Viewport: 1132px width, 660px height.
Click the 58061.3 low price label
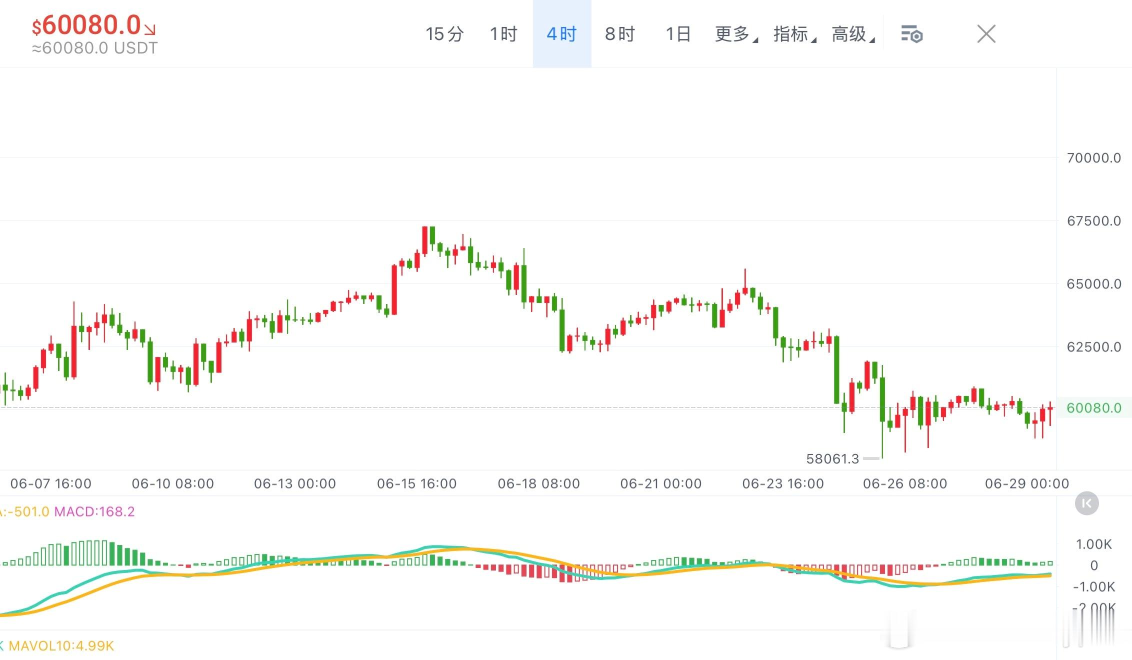[832, 458]
